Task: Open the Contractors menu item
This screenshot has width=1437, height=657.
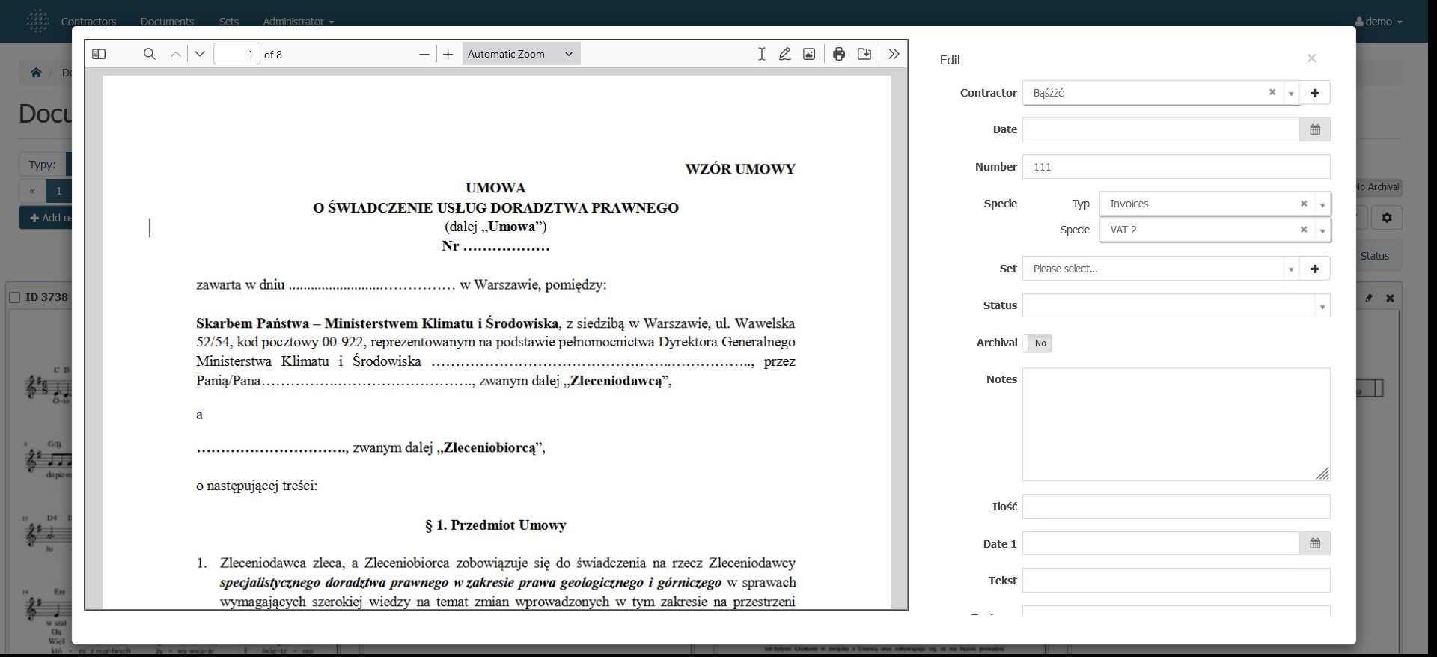Action: pyautogui.click(x=88, y=22)
